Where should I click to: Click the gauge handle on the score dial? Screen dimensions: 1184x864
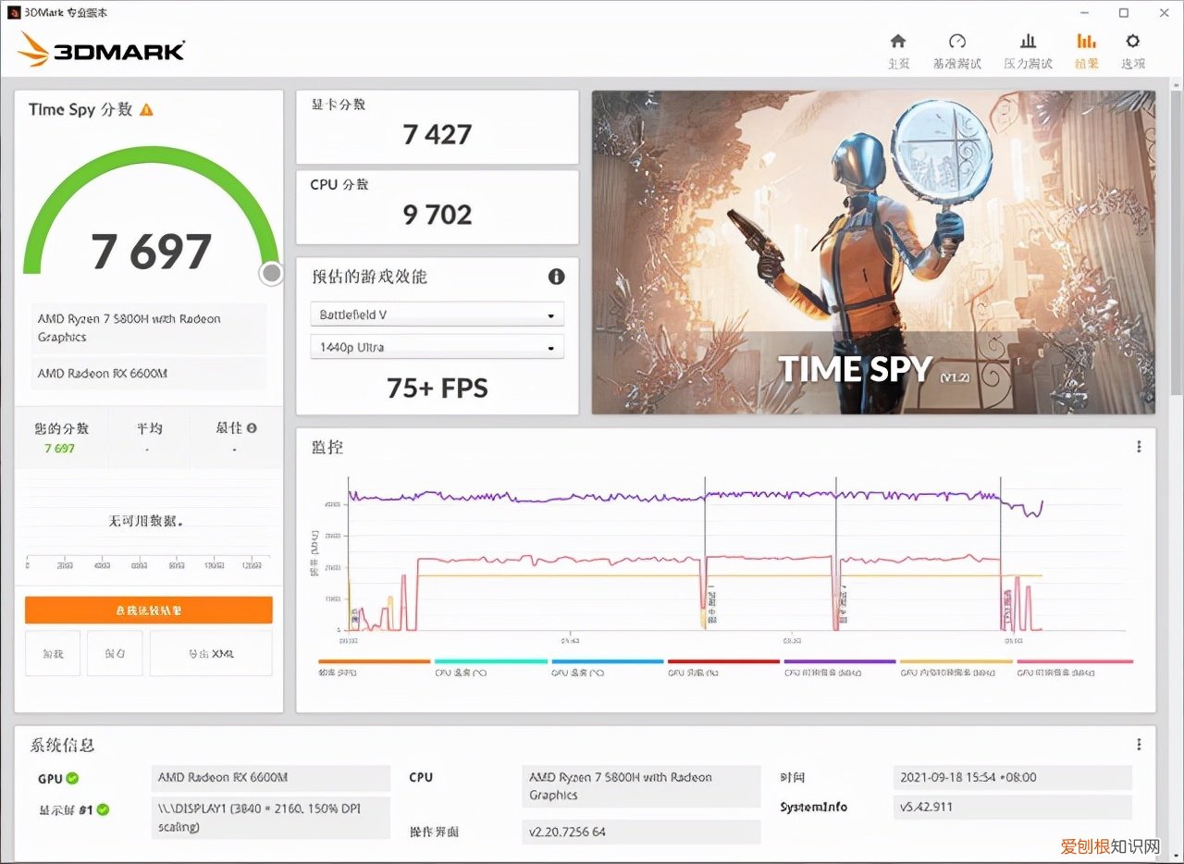click(x=271, y=273)
